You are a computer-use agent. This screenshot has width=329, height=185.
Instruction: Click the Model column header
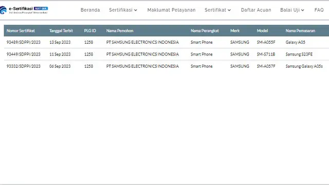[262, 31]
